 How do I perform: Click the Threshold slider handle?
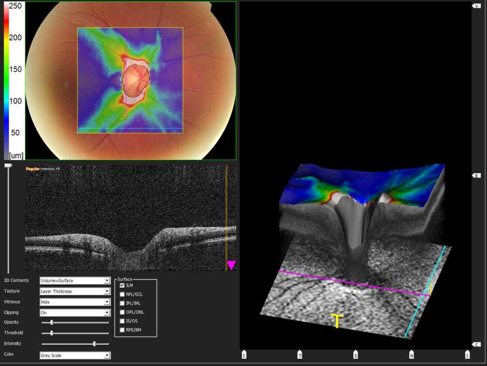(x=52, y=333)
